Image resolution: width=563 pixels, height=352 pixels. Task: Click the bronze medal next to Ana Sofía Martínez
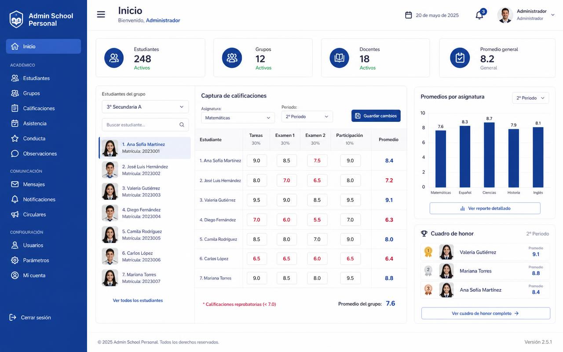(x=428, y=290)
